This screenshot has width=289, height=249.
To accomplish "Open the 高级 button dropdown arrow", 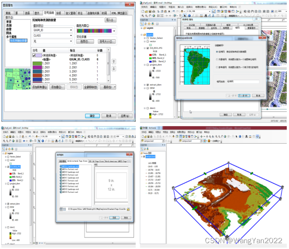I will pyautogui.click(x=115, y=87).
